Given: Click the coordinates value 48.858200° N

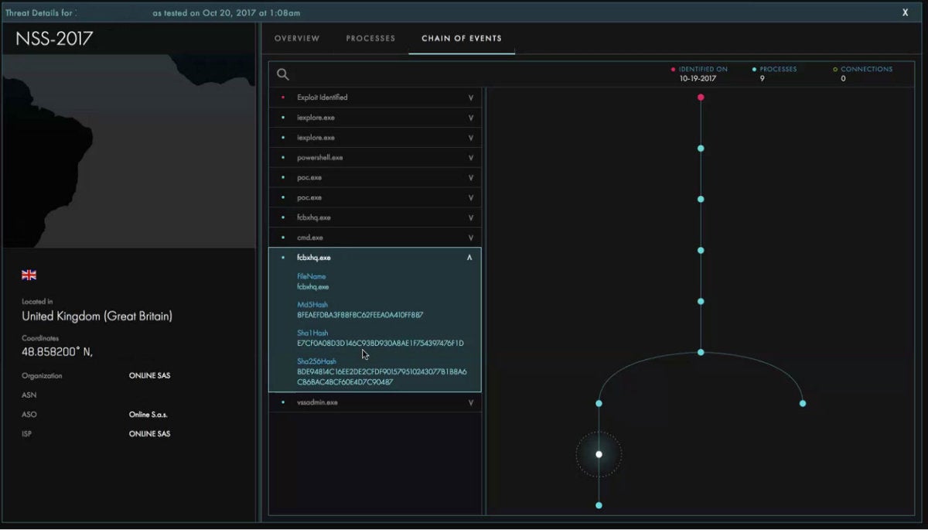Looking at the screenshot, I should [x=58, y=352].
